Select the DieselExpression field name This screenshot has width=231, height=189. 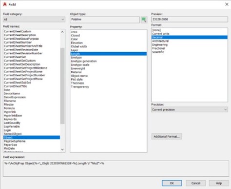pos(32,97)
